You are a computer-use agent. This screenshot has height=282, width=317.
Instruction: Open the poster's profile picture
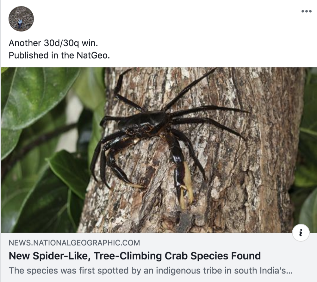21,19
